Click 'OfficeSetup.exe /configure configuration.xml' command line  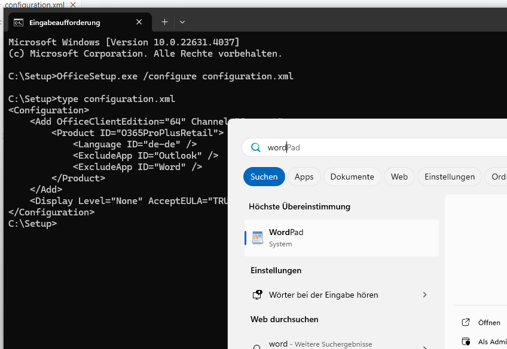point(175,76)
